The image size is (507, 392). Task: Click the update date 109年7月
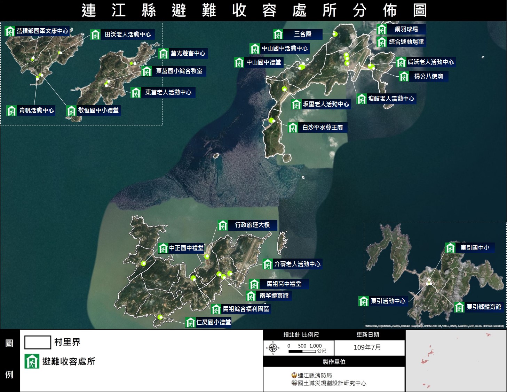tap(367, 347)
